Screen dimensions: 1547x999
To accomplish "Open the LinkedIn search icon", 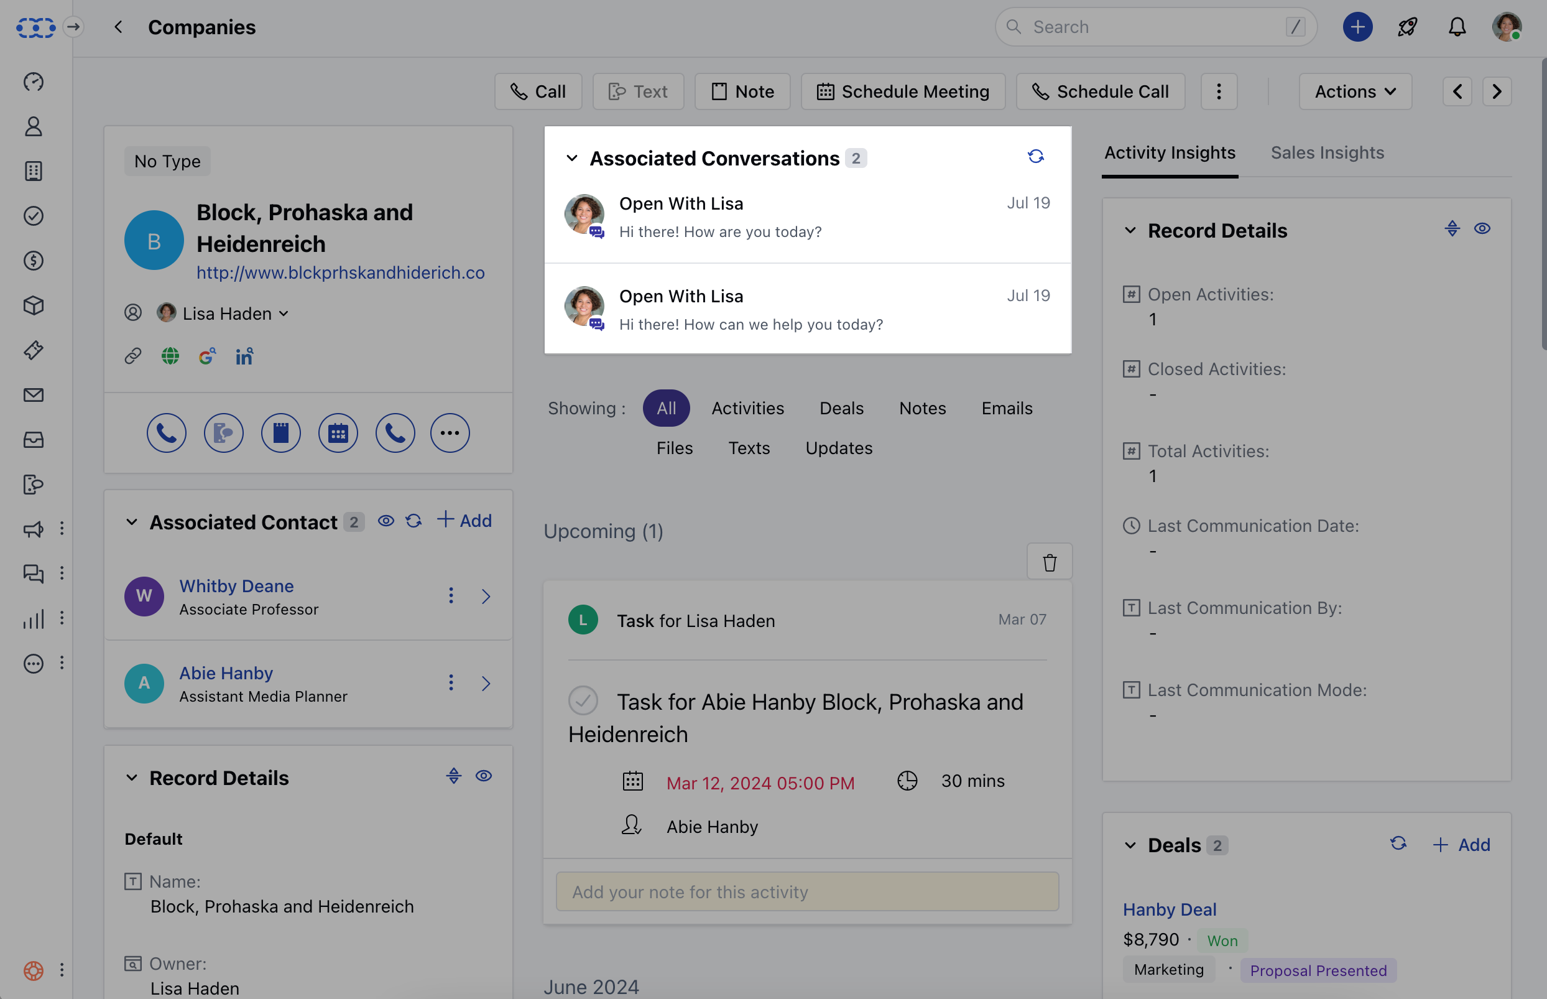I will (x=244, y=356).
